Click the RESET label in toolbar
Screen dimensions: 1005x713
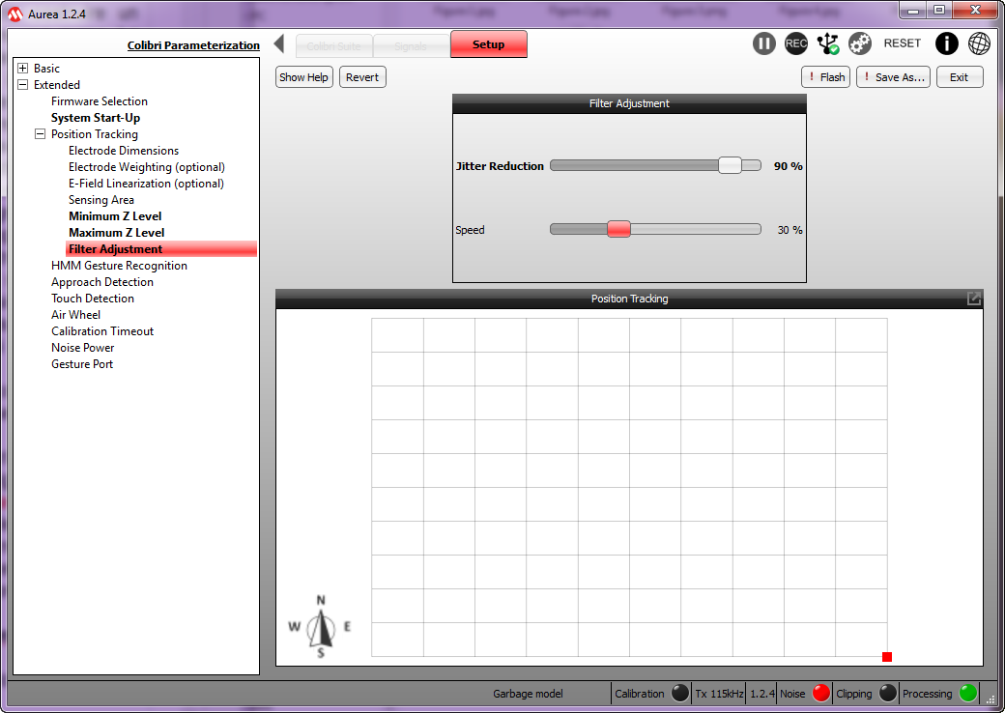[x=903, y=43]
